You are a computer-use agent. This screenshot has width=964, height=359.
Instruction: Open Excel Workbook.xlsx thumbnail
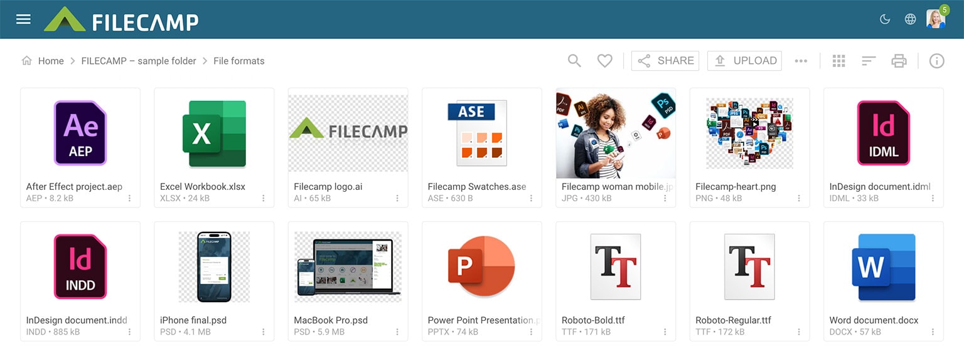point(214,133)
